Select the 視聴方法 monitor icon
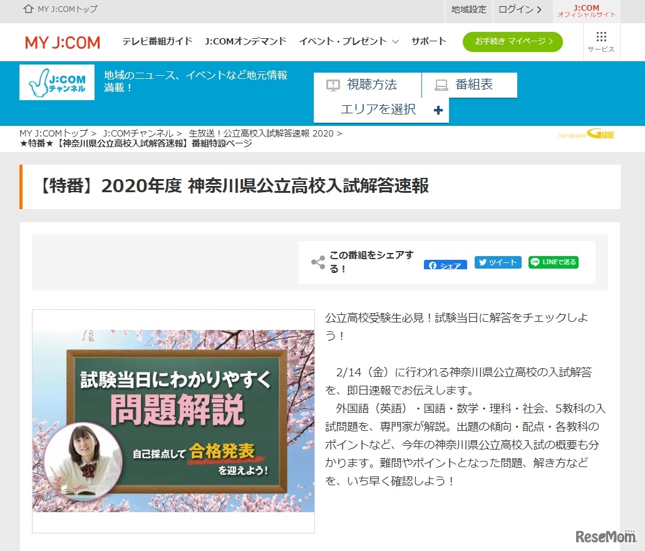 point(333,85)
